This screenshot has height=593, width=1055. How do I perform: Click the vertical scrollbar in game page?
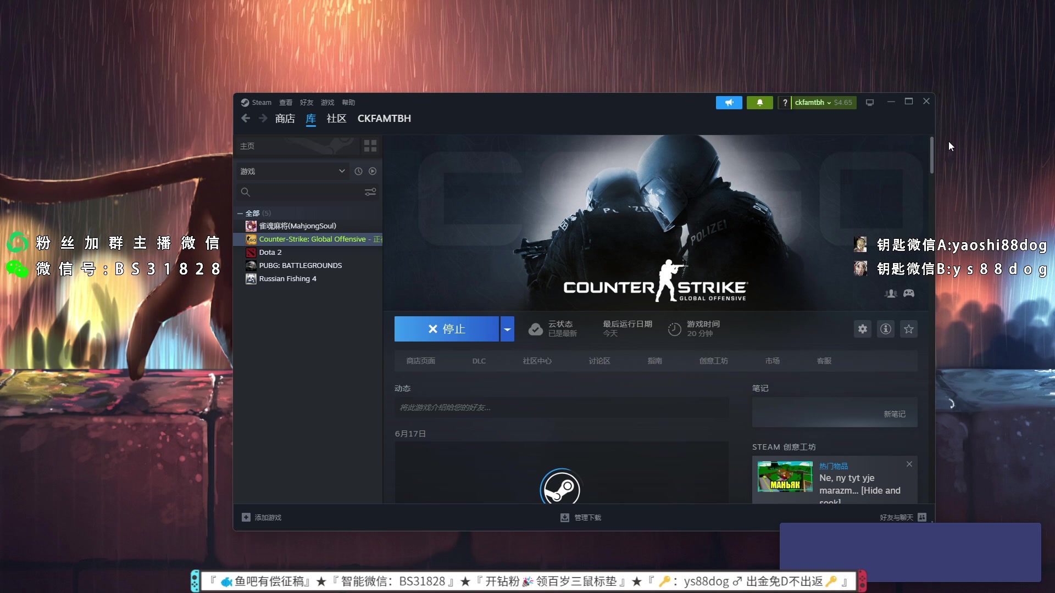coord(932,155)
